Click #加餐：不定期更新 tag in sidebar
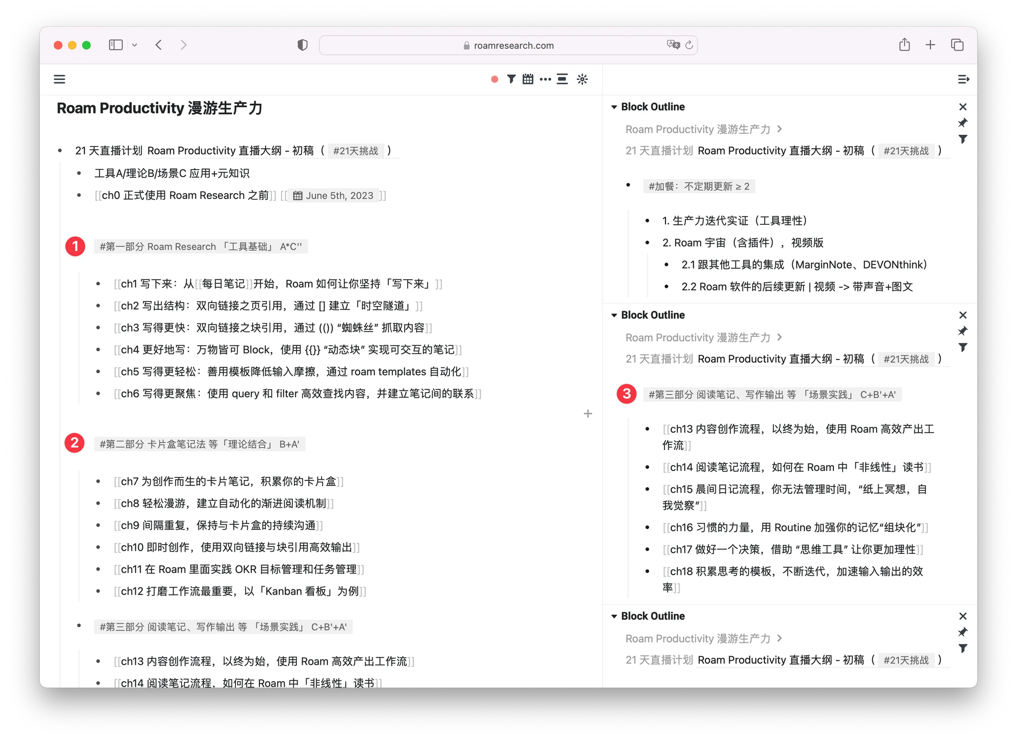The width and height of the screenshot is (1017, 740). click(699, 187)
